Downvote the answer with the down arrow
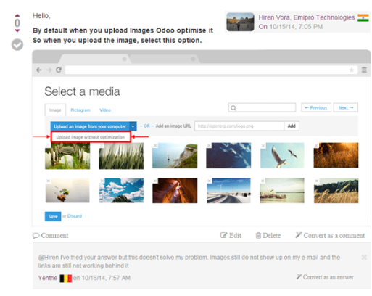The height and width of the screenshot is (296, 372). pyautogui.click(x=17, y=30)
